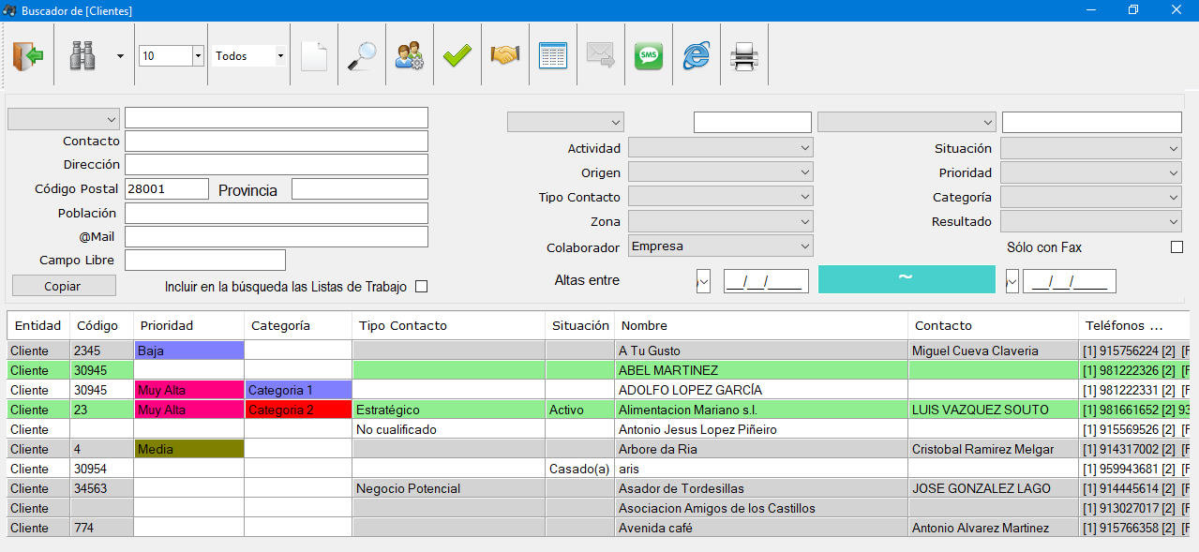Click the envelope send mail icon
This screenshot has height=552, width=1199.
600,56
